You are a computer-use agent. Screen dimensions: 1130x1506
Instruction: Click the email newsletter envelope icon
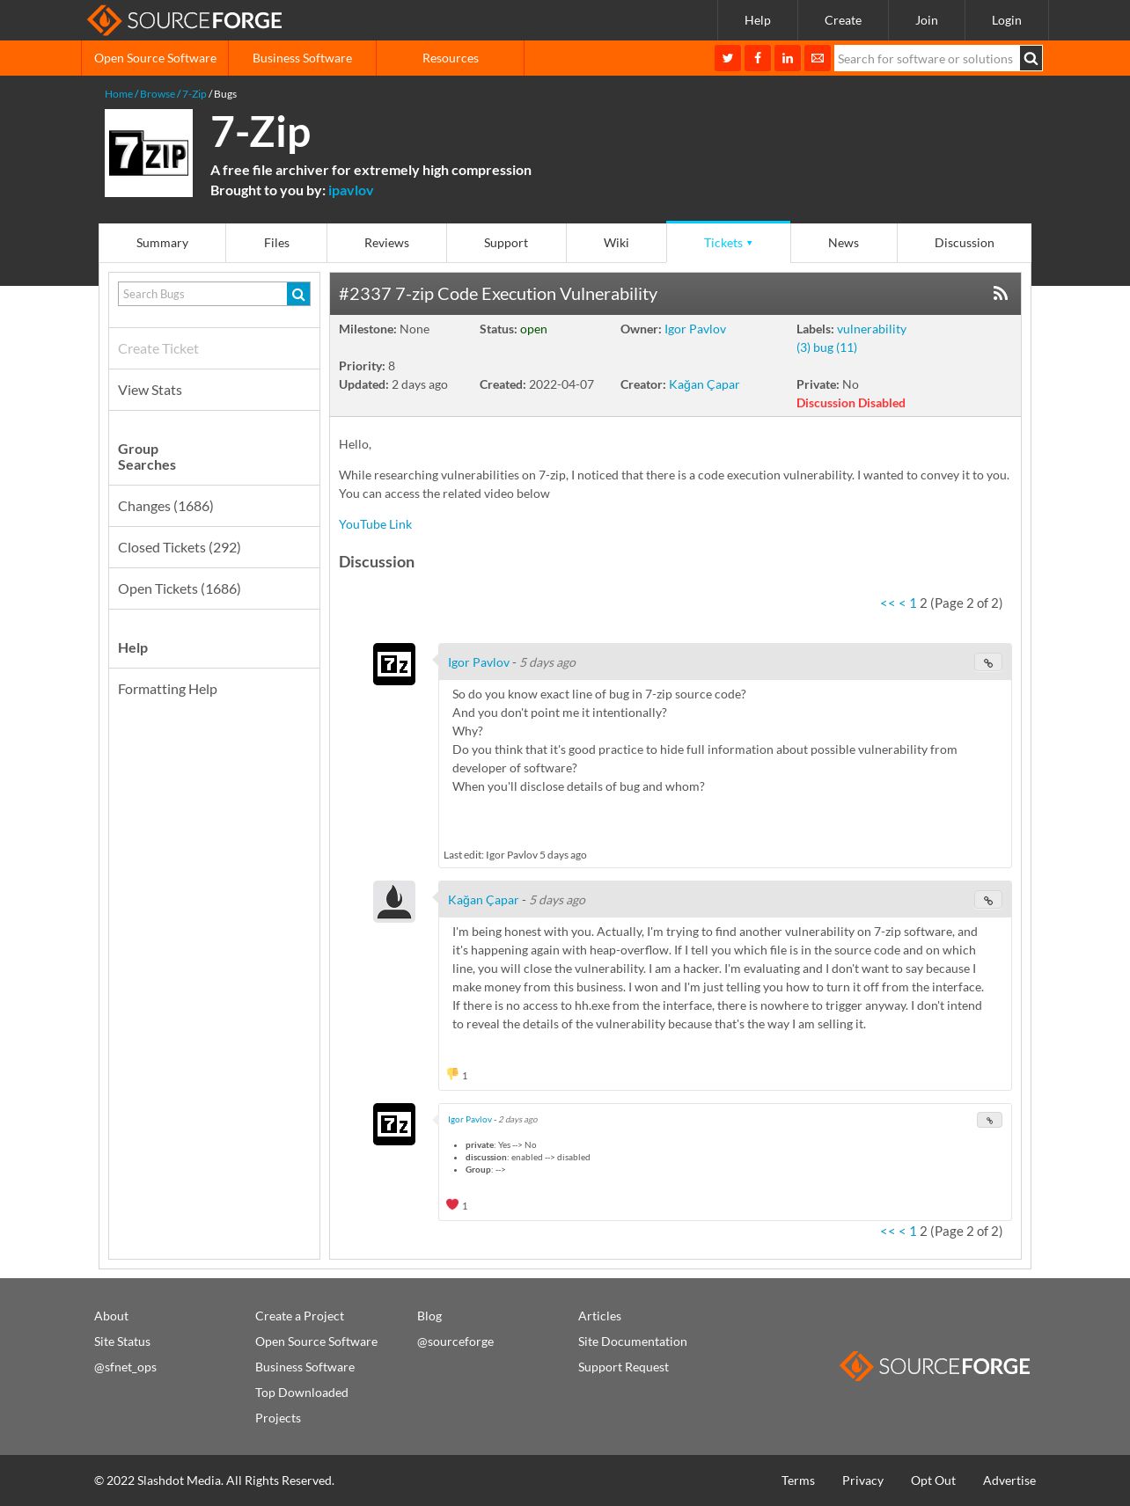pyautogui.click(x=818, y=58)
